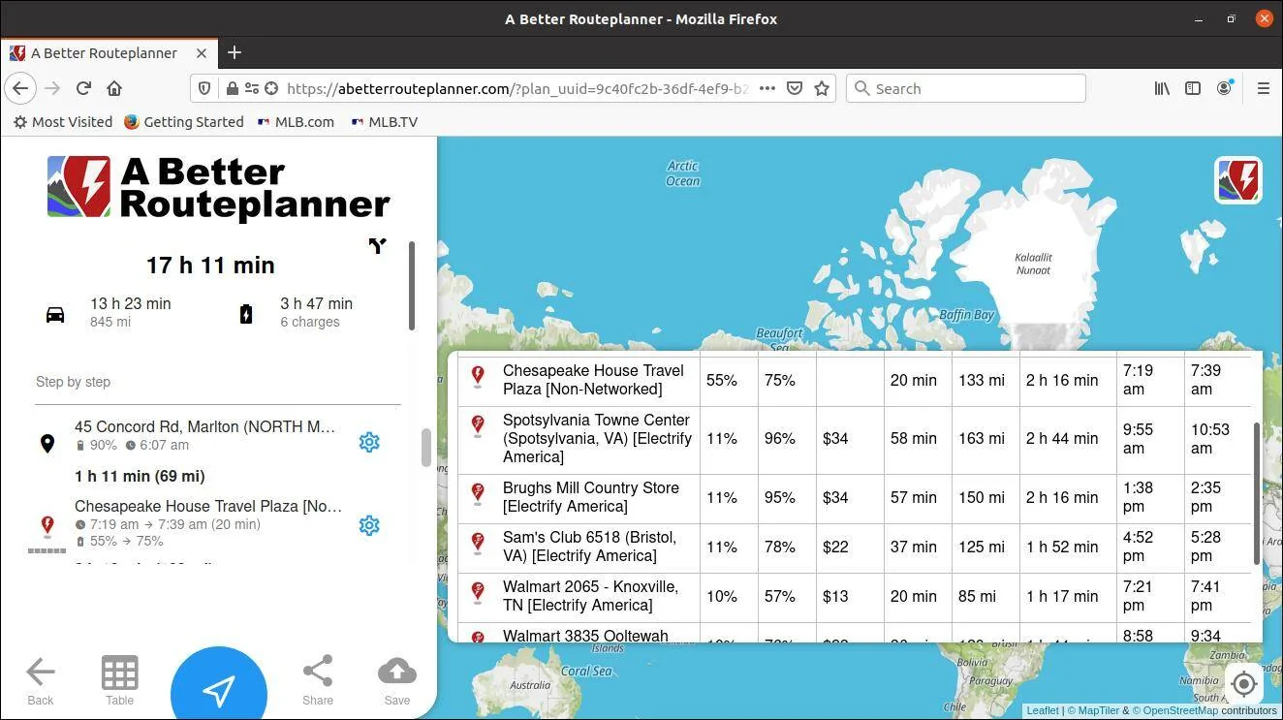
Task: Click the charger pin for Chesapeake House table row
Action: (x=478, y=376)
